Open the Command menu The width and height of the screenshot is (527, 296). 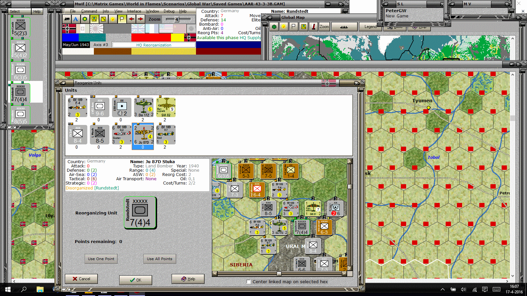(x=89, y=11)
